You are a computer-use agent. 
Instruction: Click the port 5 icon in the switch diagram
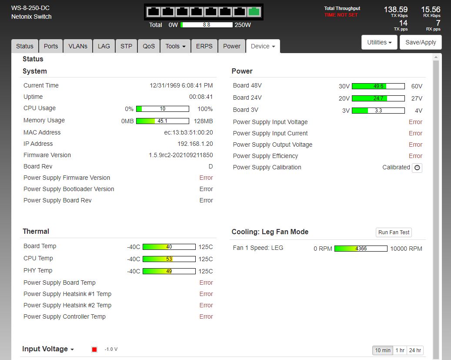[x=211, y=12]
